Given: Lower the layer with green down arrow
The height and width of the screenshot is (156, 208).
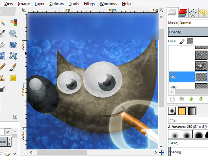Looking at the screenshot, I should point(201,99).
